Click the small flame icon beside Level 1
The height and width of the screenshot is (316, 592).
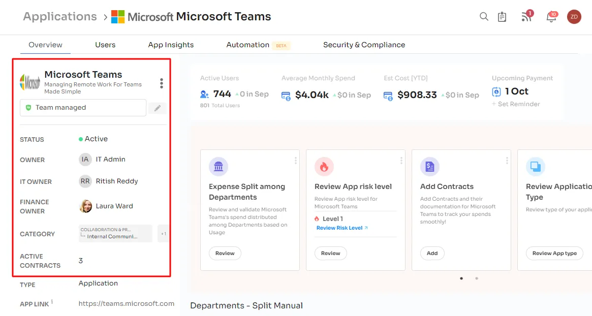click(x=317, y=218)
